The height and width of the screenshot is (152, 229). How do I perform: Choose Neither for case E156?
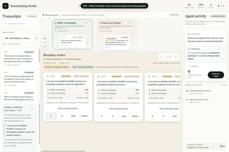click(x=135, y=116)
